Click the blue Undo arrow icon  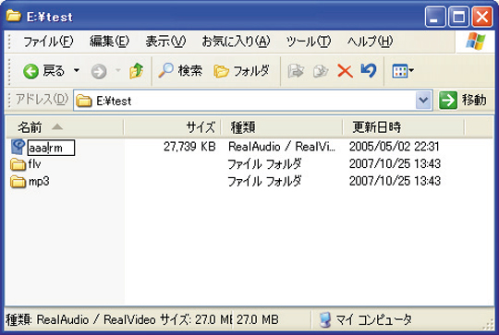pos(369,70)
